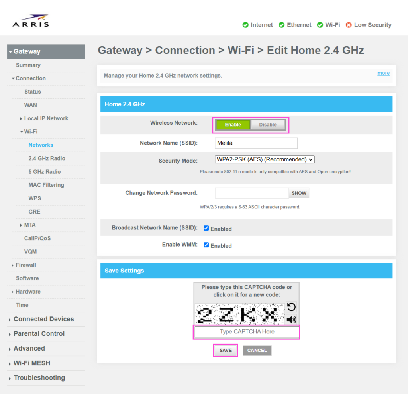The image size is (408, 394).
Task: Click the CAPTCHA refresh icon
Action: point(291,307)
